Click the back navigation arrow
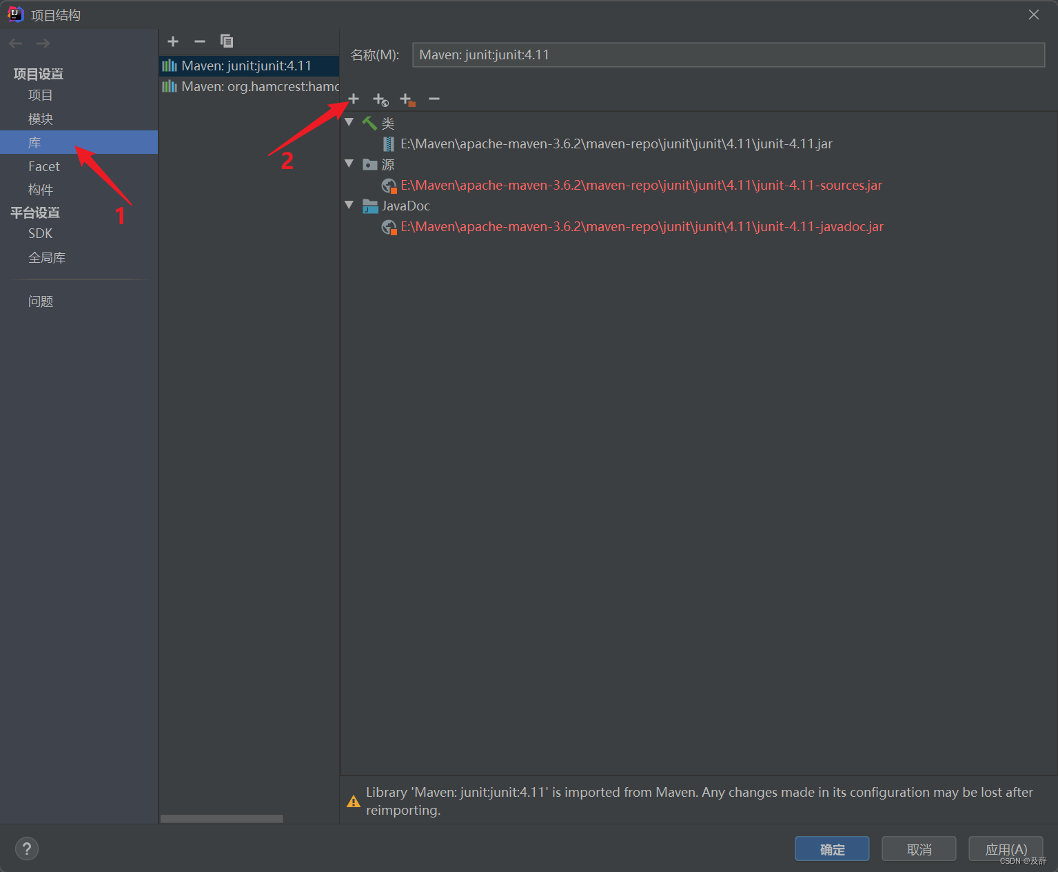Viewport: 1058px width, 872px height. point(15,43)
